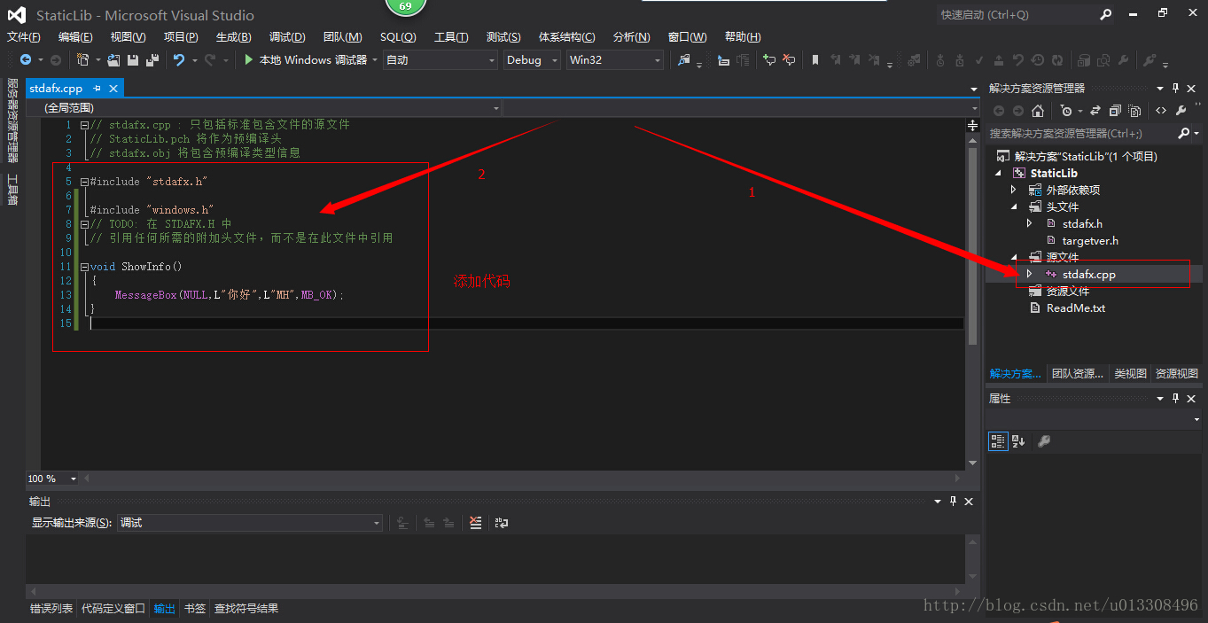This screenshot has height=623, width=1208.
Task: Click the Property Pages wrench in Properties panel
Action: coord(1043,440)
